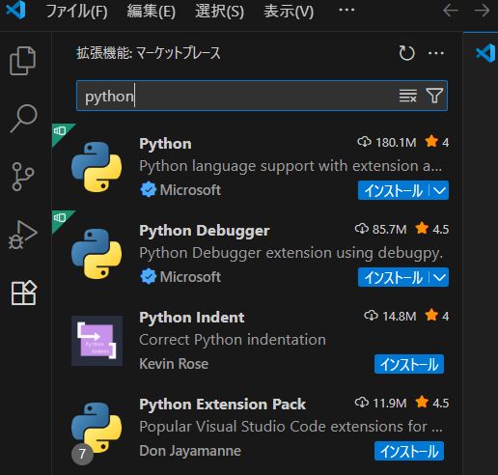The image size is (498, 475).
Task: Install the Python Extension Pack
Action: pyautogui.click(x=409, y=451)
